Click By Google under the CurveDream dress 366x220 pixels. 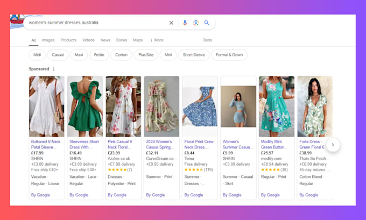point(155,195)
